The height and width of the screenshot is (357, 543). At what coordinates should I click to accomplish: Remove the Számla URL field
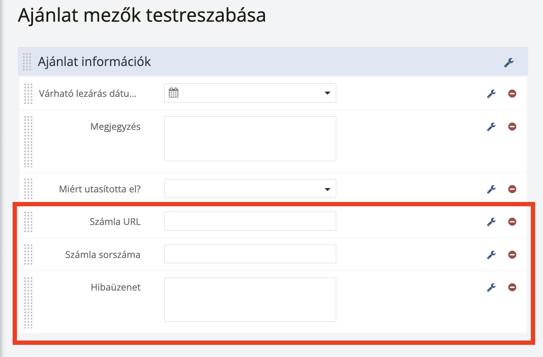pyautogui.click(x=512, y=221)
